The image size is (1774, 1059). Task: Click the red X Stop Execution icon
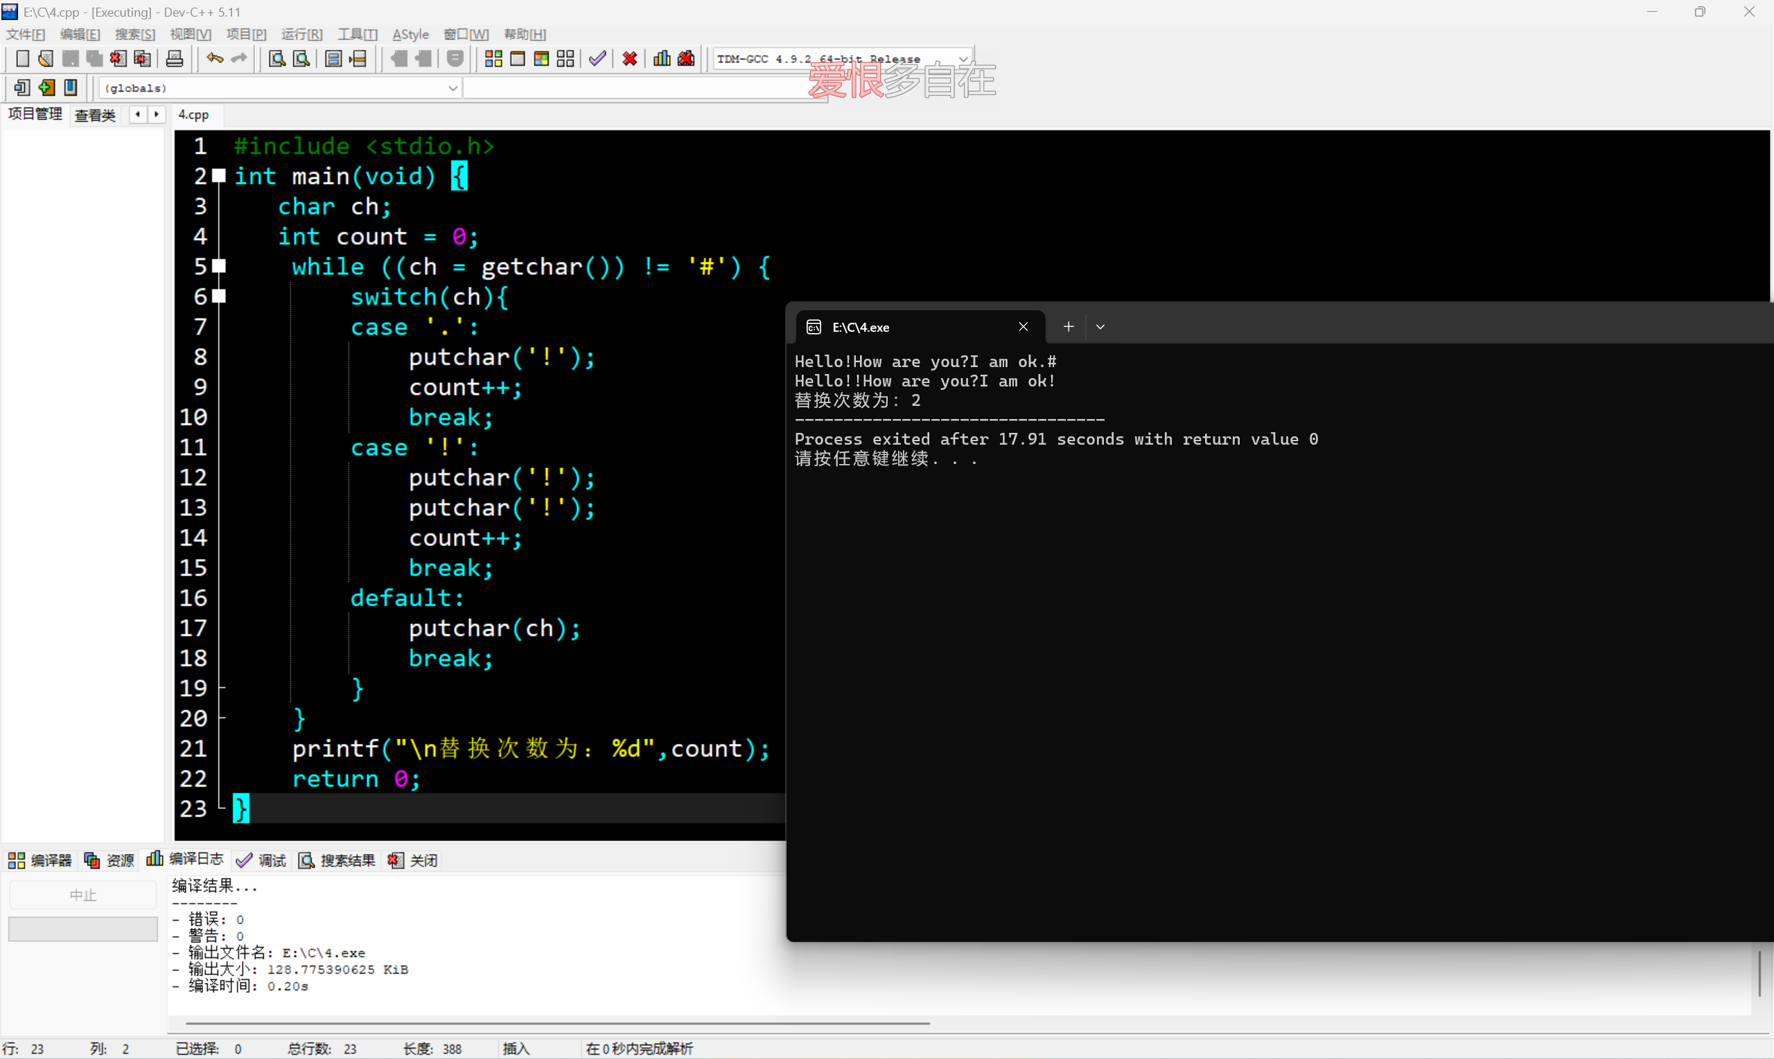[630, 60]
